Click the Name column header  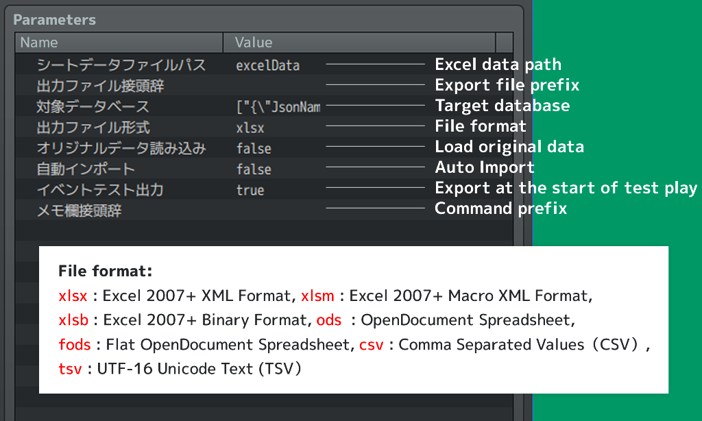[x=119, y=43]
